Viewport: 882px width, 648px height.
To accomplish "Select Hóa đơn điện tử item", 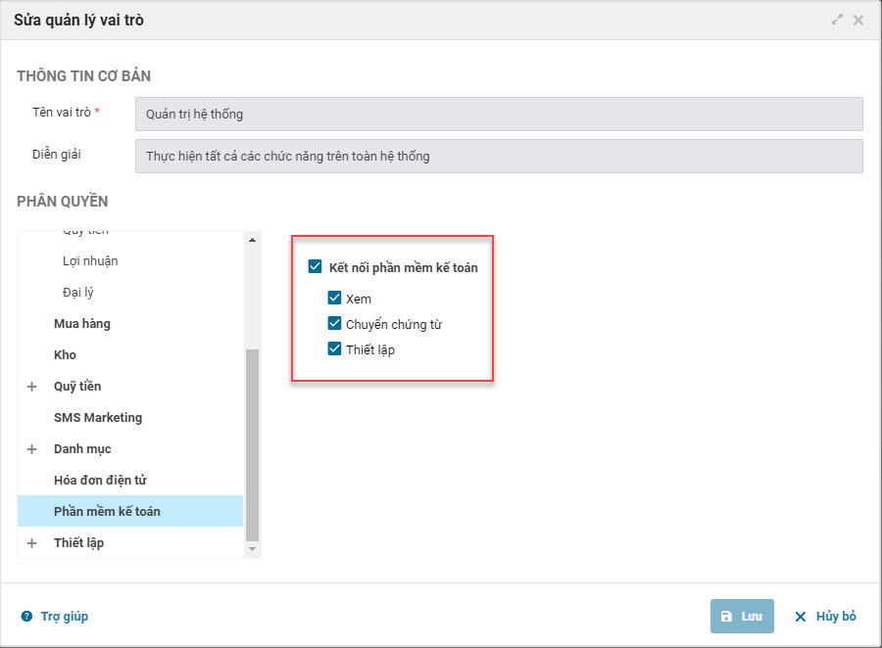I will 100,481.
